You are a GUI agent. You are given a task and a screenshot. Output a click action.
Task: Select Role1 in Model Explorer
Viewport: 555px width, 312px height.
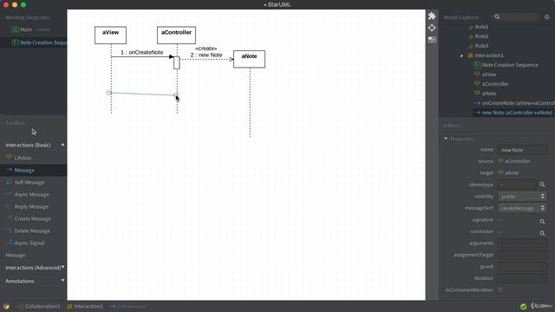coord(481,27)
